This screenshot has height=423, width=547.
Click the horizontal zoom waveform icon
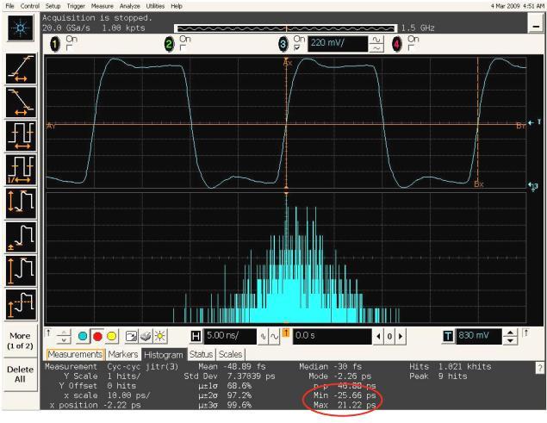click(275, 337)
